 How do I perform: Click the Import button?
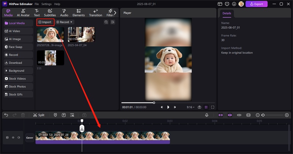pos(45,22)
